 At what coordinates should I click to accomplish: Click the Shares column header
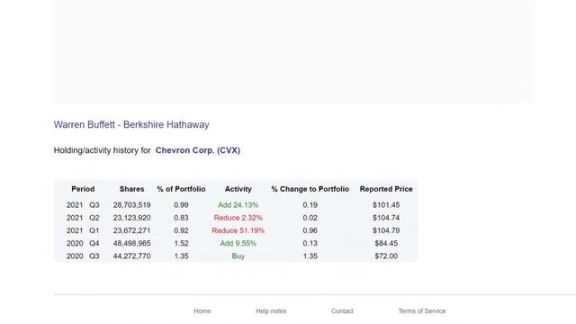click(132, 189)
